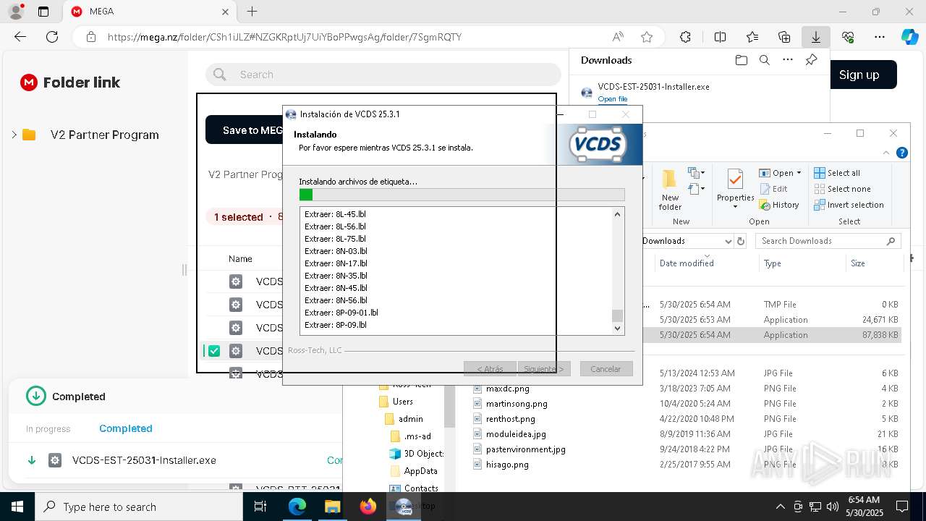This screenshot has height=521, width=926.
Task: Open Edge collections icon
Action: tap(784, 37)
